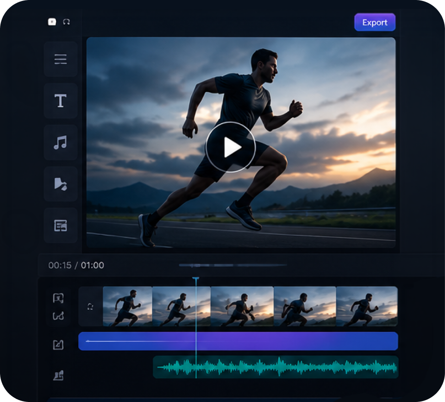Open the music notes audio panel
445x402 pixels.
coord(61,142)
